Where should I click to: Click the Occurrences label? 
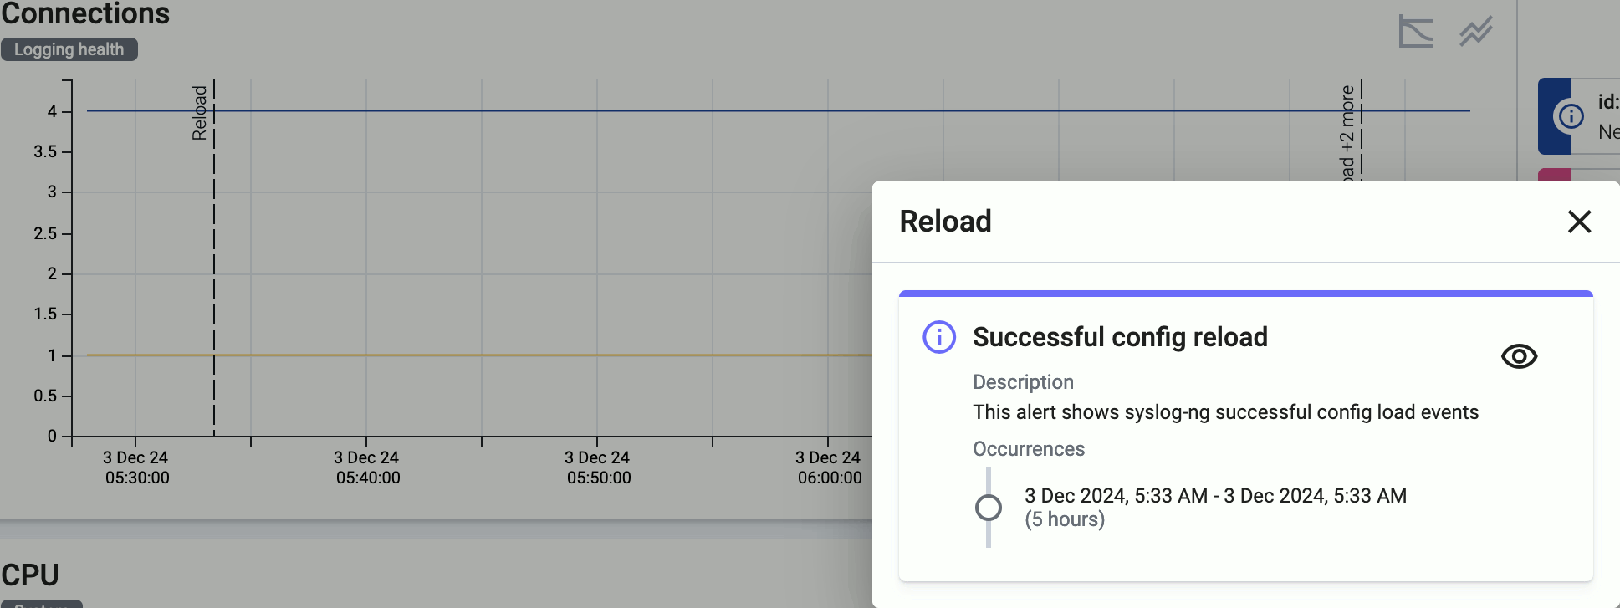(x=1029, y=449)
